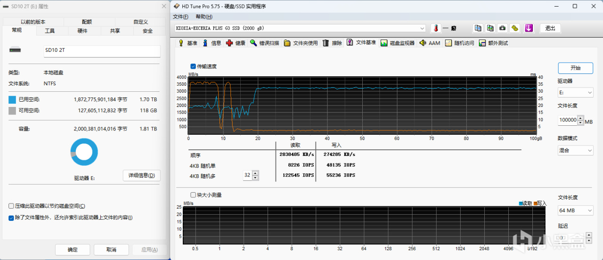The width and height of the screenshot is (603, 260).
Task: Click the 开始 (Start) button
Action: click(x=575, y=68)
